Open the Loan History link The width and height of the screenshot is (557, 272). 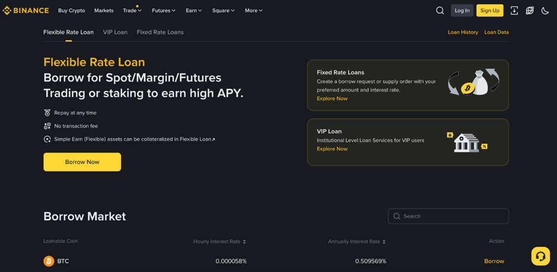pos(463,32)
